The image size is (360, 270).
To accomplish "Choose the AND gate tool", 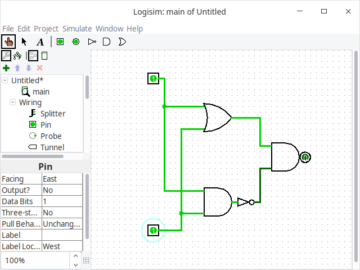I will click(106, 42).
